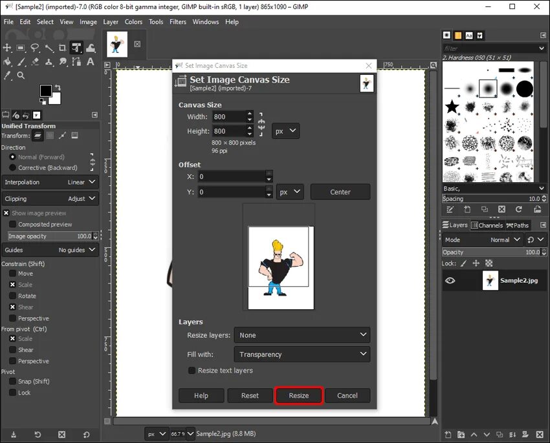This screenshot has width=550, height=443.
Task: Click the chain link between Width and Height
Action: point(261,124)
